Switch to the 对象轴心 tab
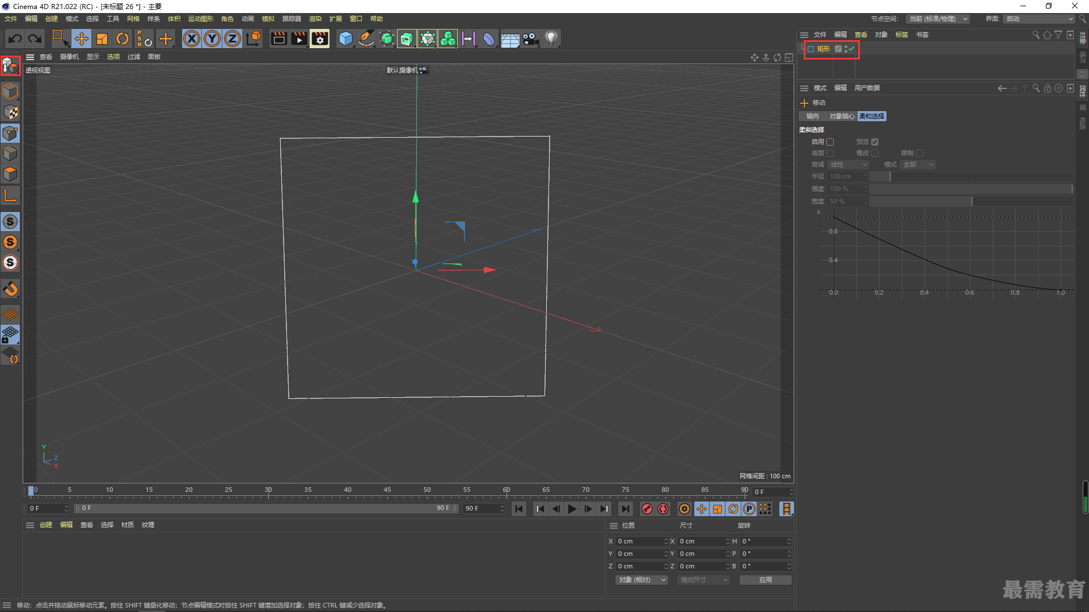The image size is (1089, 612). coord(842,116)
